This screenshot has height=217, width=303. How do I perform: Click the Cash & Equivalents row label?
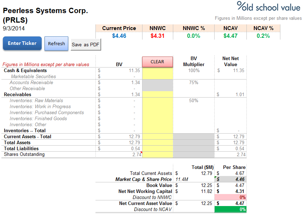(25, 71)
